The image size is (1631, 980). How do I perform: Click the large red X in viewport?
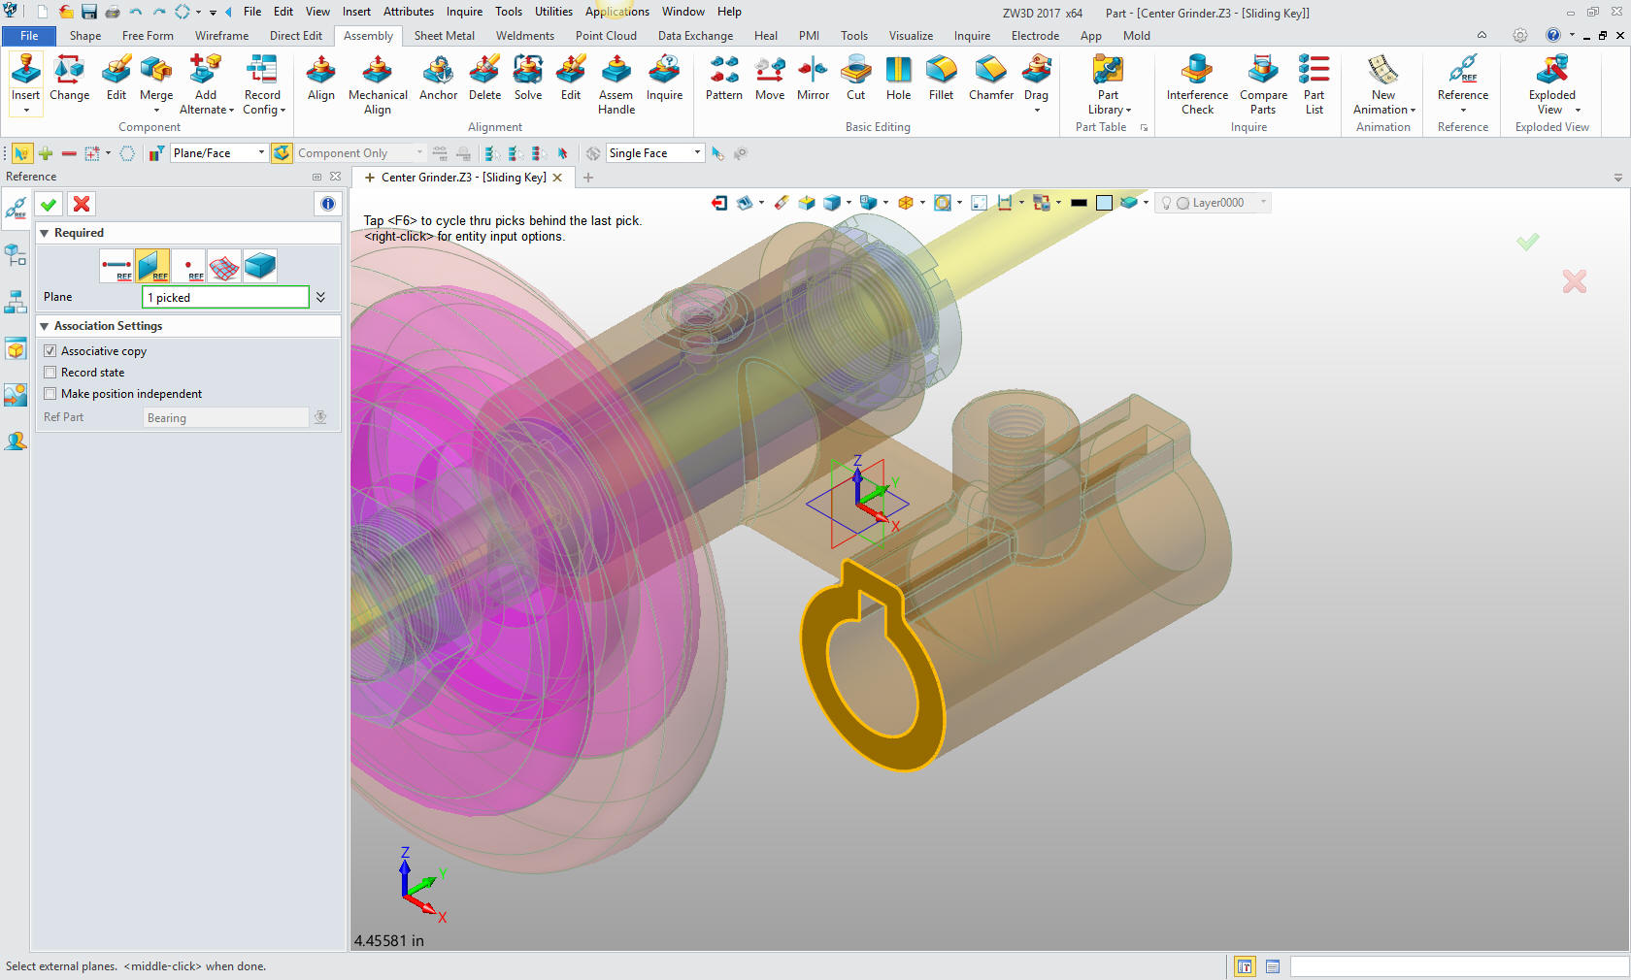1575,281
